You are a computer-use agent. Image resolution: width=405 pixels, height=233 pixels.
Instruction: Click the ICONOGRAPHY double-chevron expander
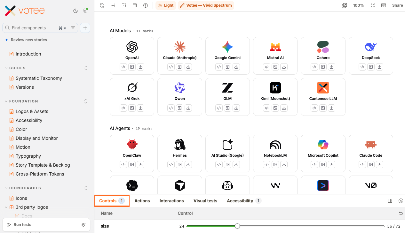coord(86,188)
